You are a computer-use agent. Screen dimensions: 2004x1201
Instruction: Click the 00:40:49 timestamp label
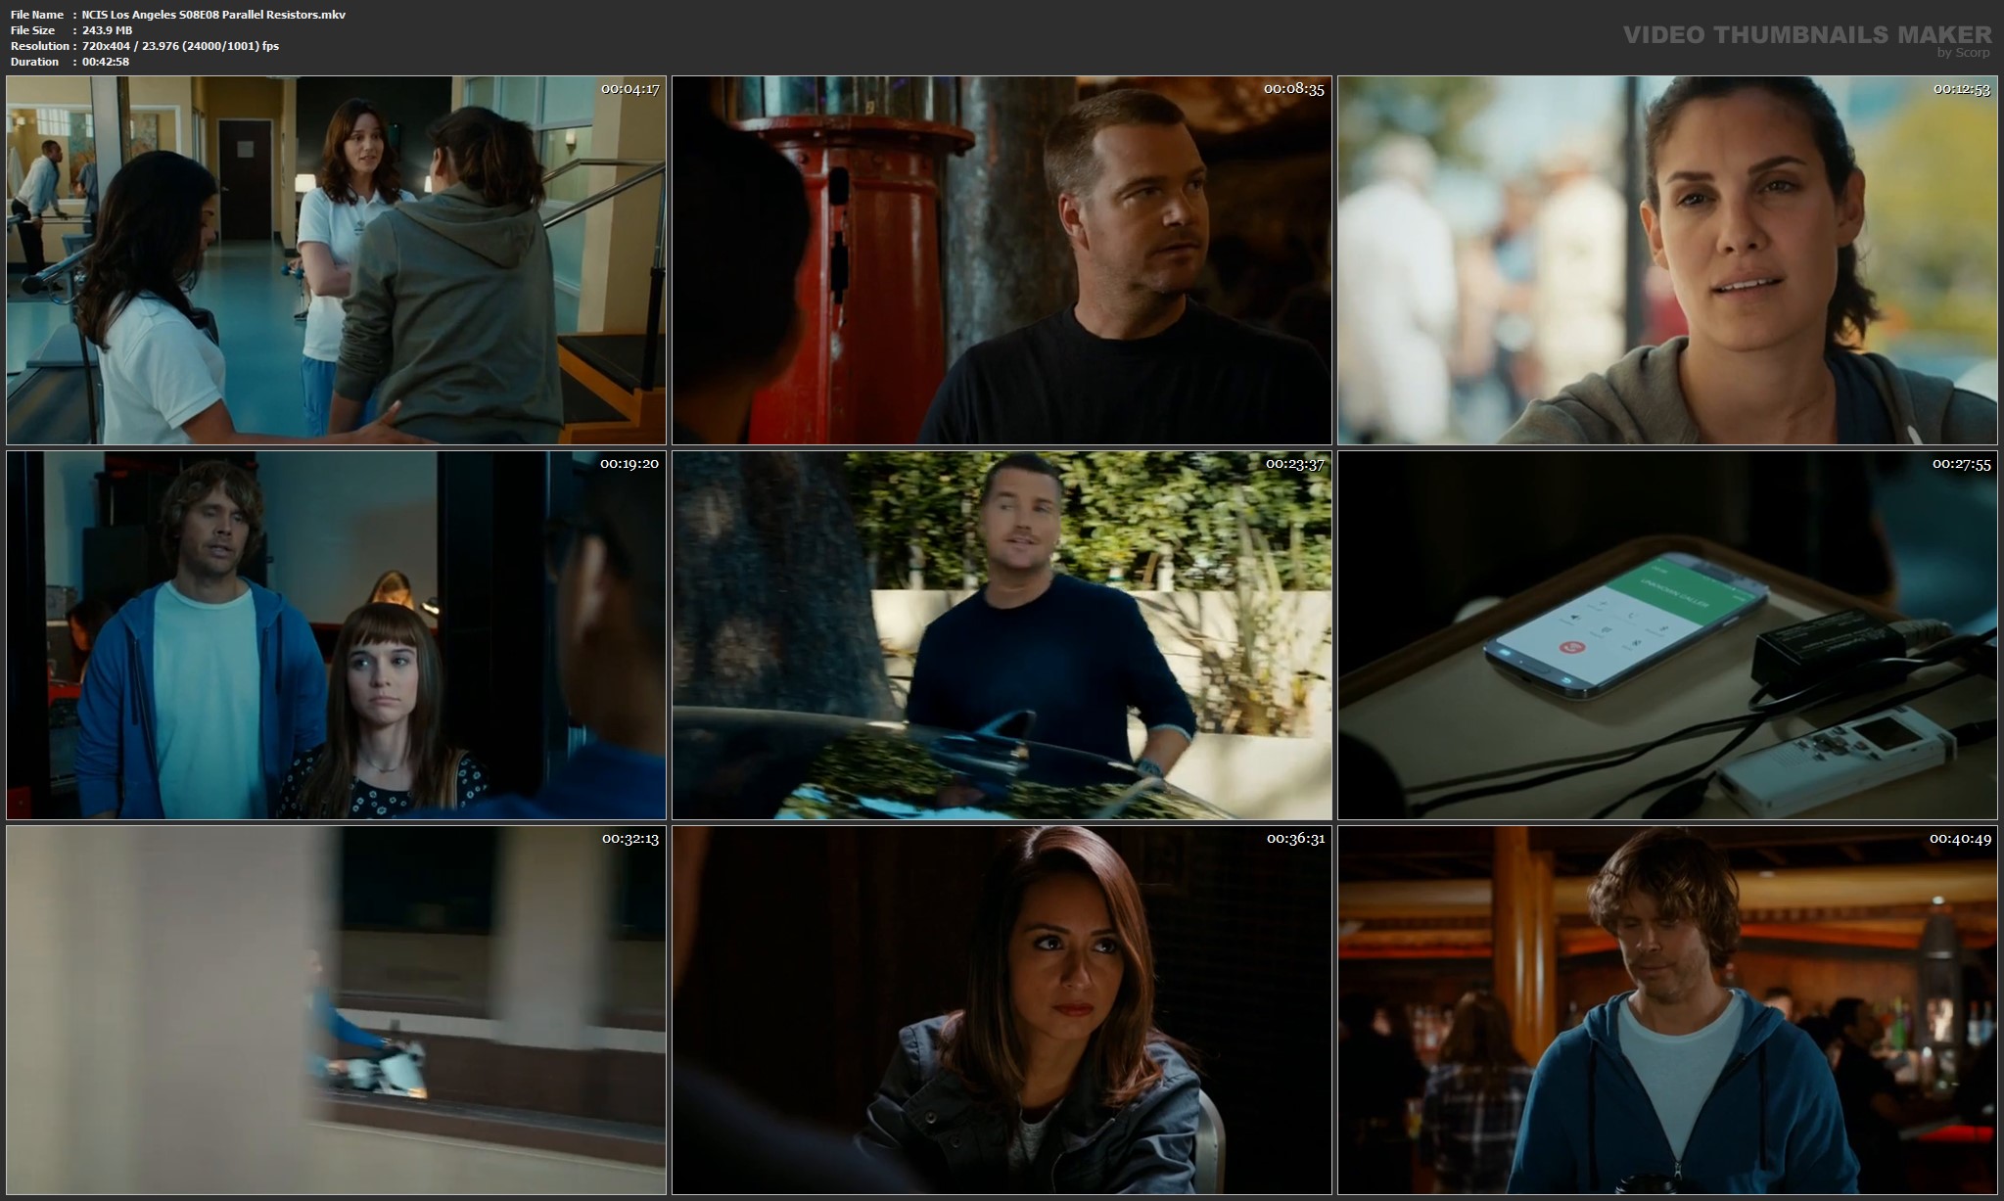(1961, 839)
